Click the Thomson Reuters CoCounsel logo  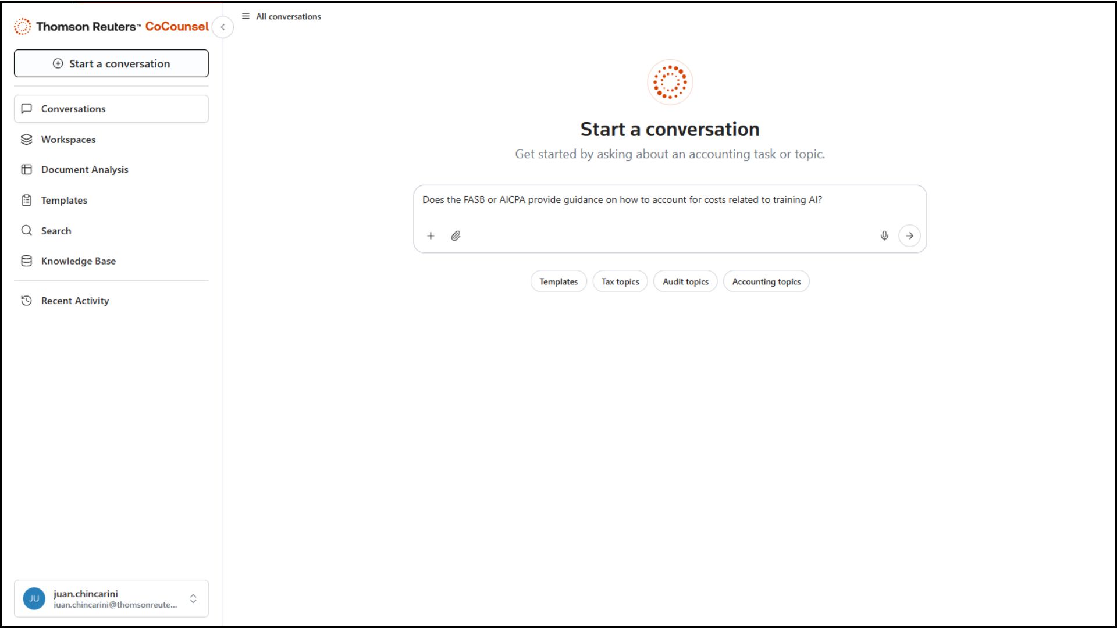[x=111, y=26]
